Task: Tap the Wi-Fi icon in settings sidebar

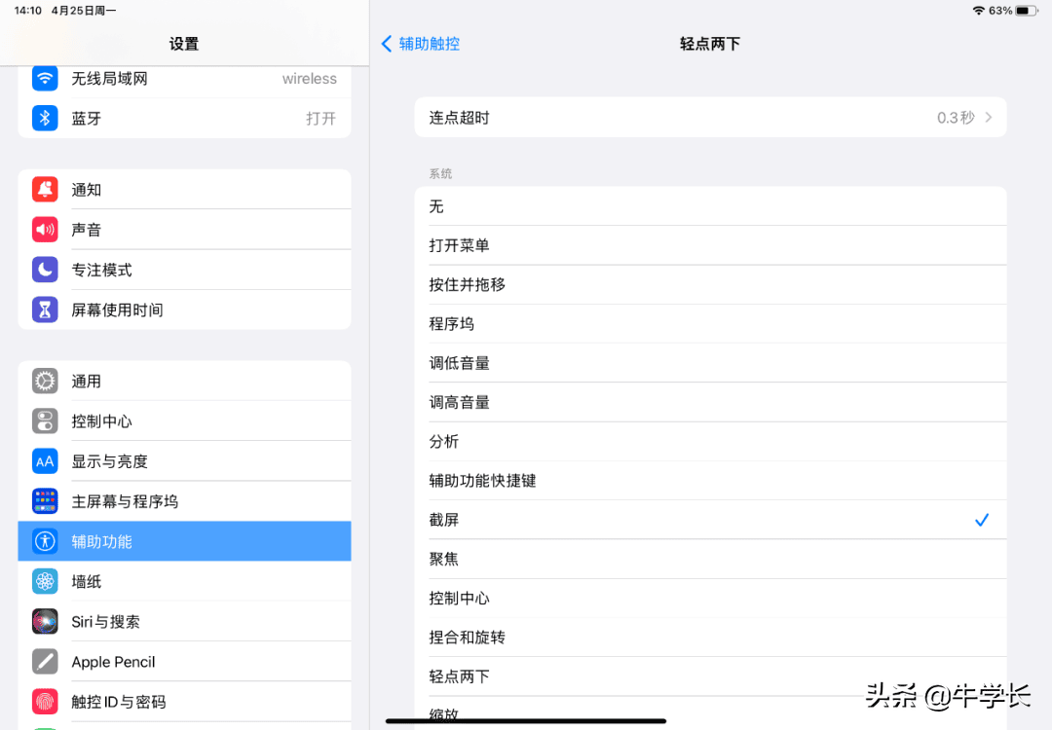Action: [x=45, y=78]
